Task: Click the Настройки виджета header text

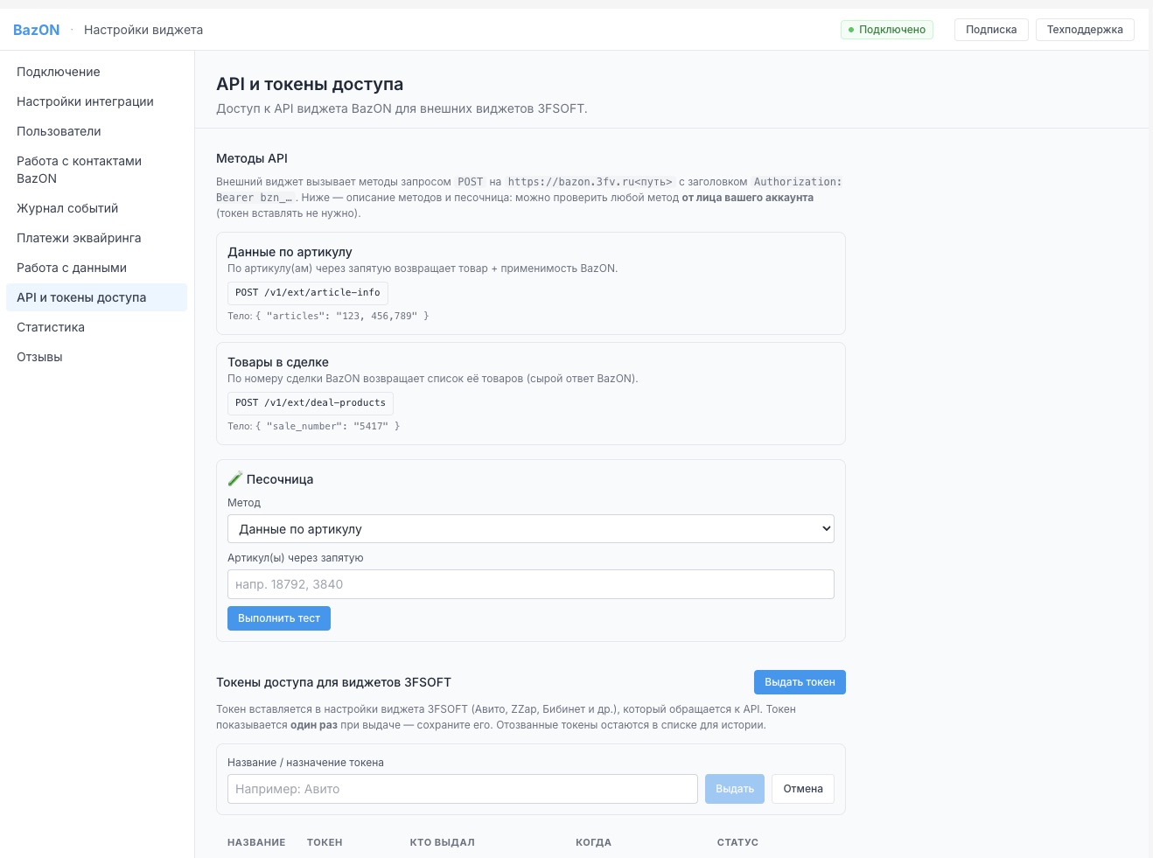Action: tap(143, 30)
